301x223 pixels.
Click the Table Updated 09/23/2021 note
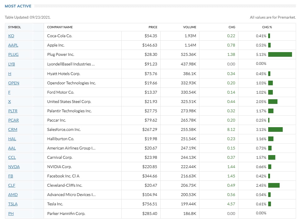click(28, 17)
